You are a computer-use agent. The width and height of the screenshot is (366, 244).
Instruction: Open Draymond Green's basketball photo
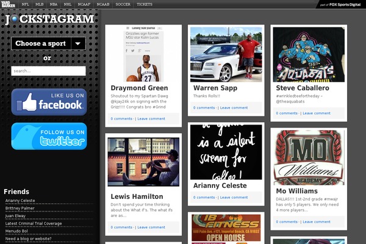(143, 54)
